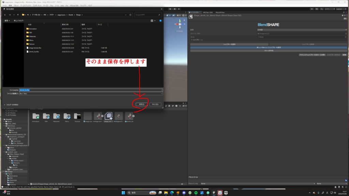
Task: Click the 保存 (Save) button in dialog
Action: pos(142,104)
